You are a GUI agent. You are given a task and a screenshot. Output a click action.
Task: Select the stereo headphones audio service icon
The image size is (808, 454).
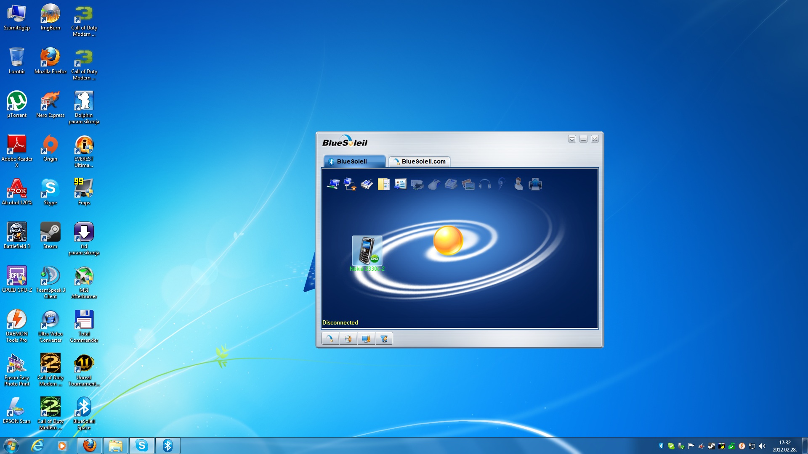tap(484, 184)
